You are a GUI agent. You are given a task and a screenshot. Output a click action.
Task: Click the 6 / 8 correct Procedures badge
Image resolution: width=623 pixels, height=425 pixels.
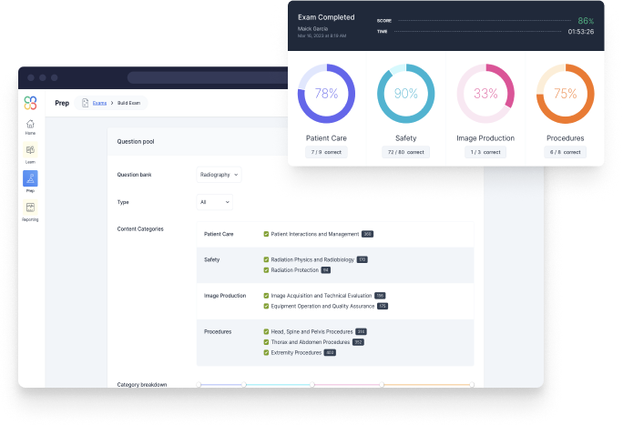(x=566, y=152)
